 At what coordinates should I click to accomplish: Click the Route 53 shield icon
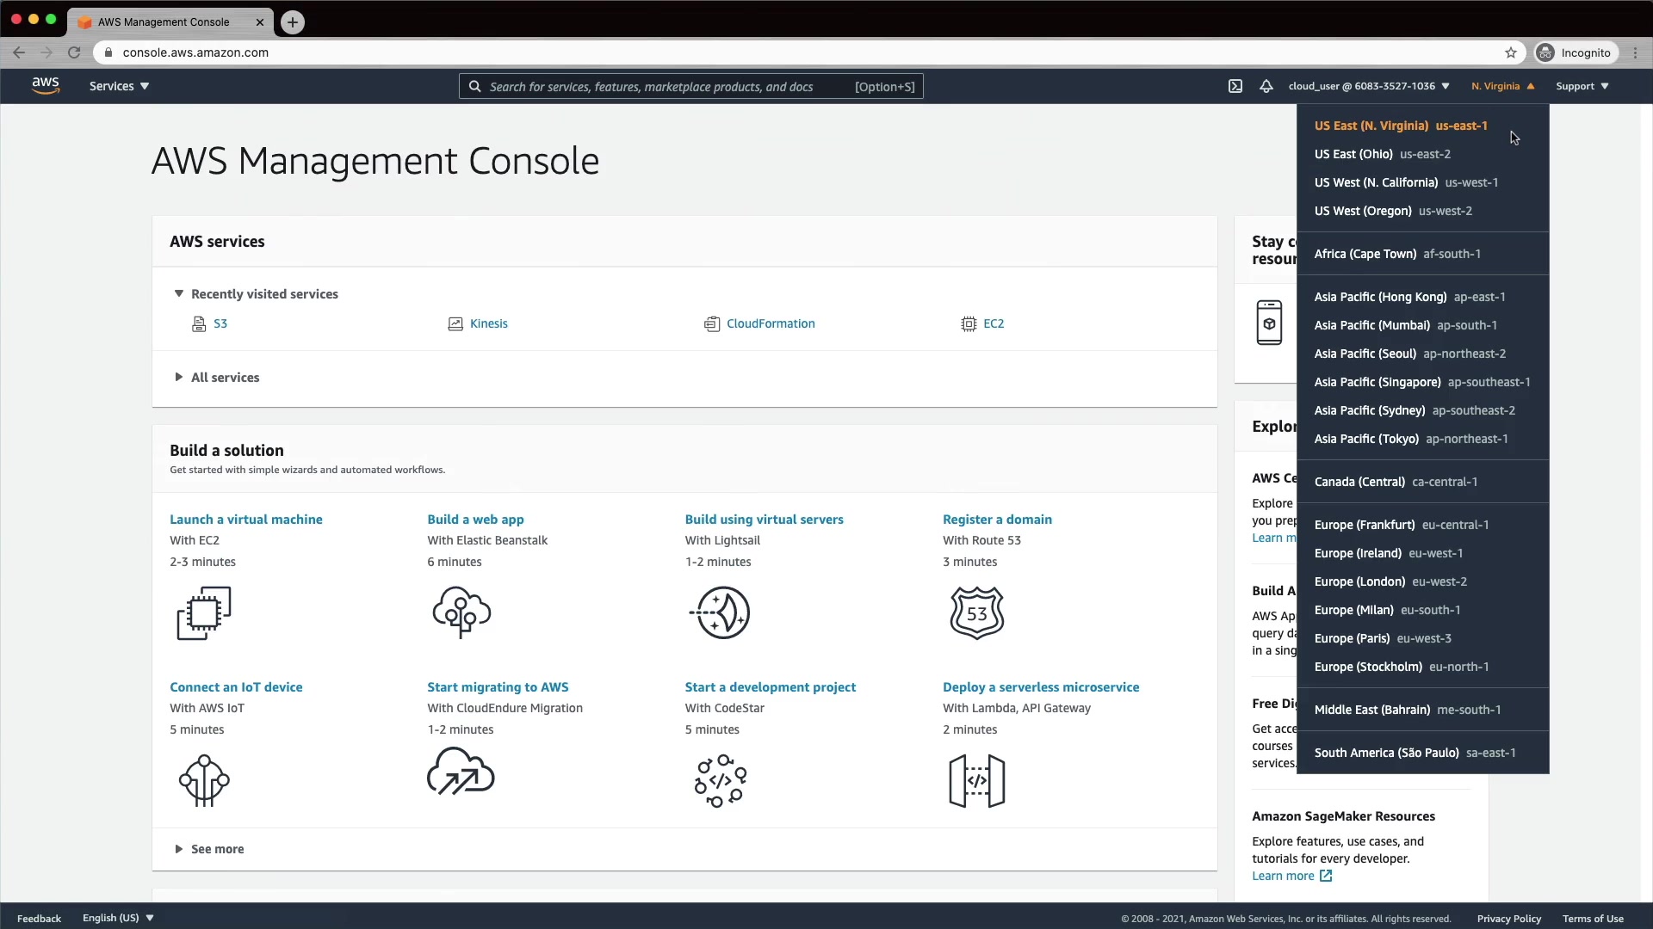click(x=976, y=612)
